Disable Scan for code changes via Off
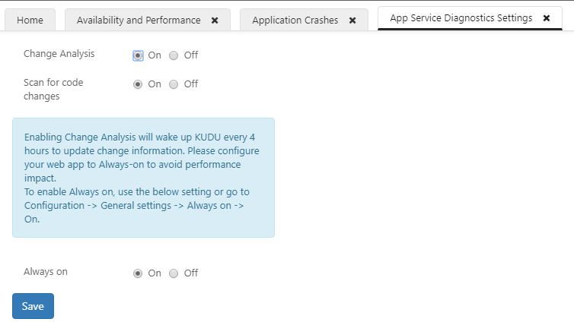This screenshot has height=322, width=574. click(x=174, y=84)
